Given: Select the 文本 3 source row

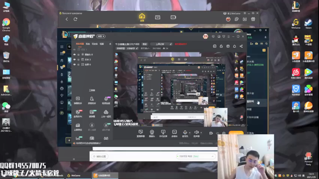Looking at the screenshot, I should point(92,60).
